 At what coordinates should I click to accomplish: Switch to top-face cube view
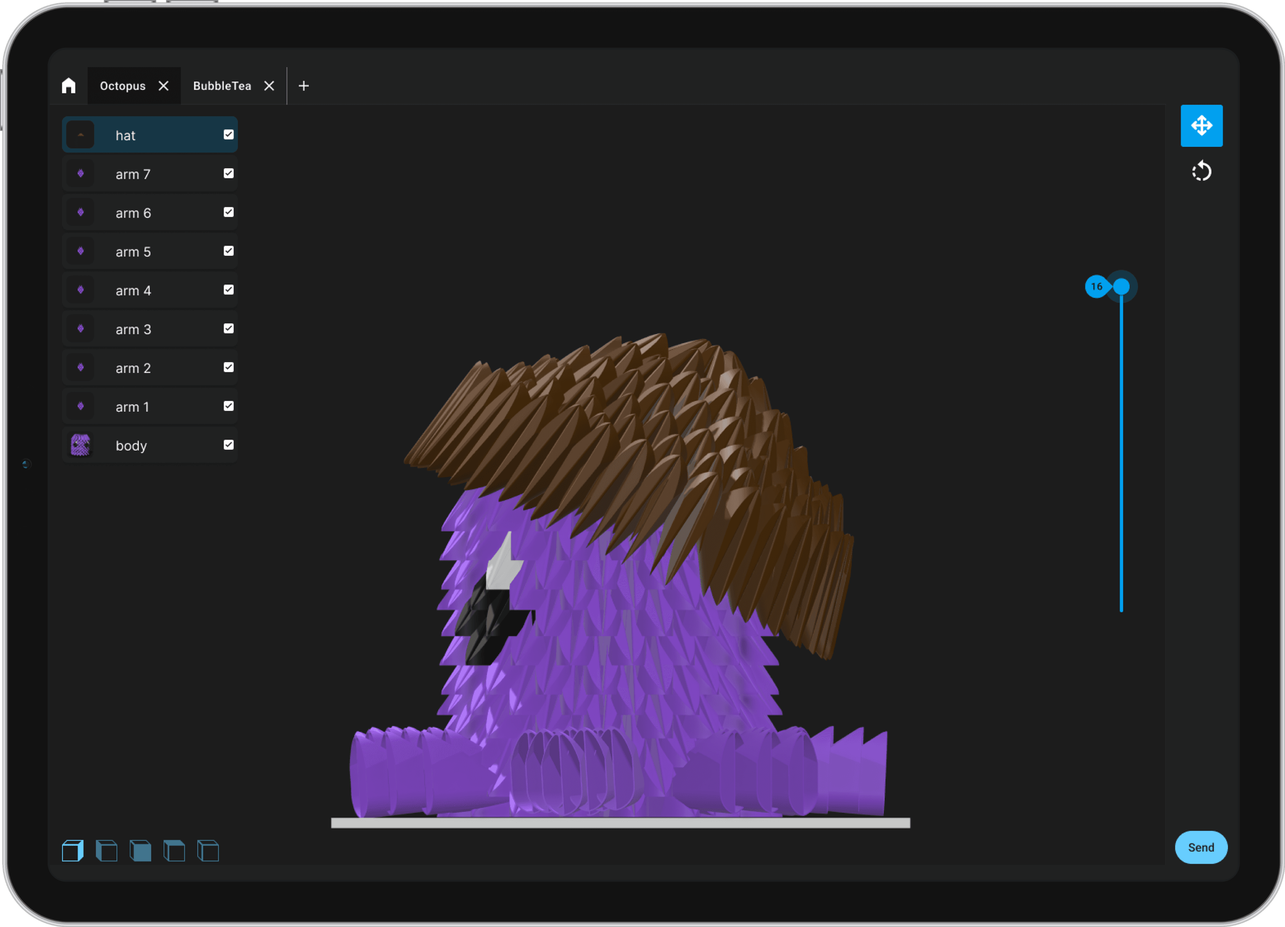[174, 851]
